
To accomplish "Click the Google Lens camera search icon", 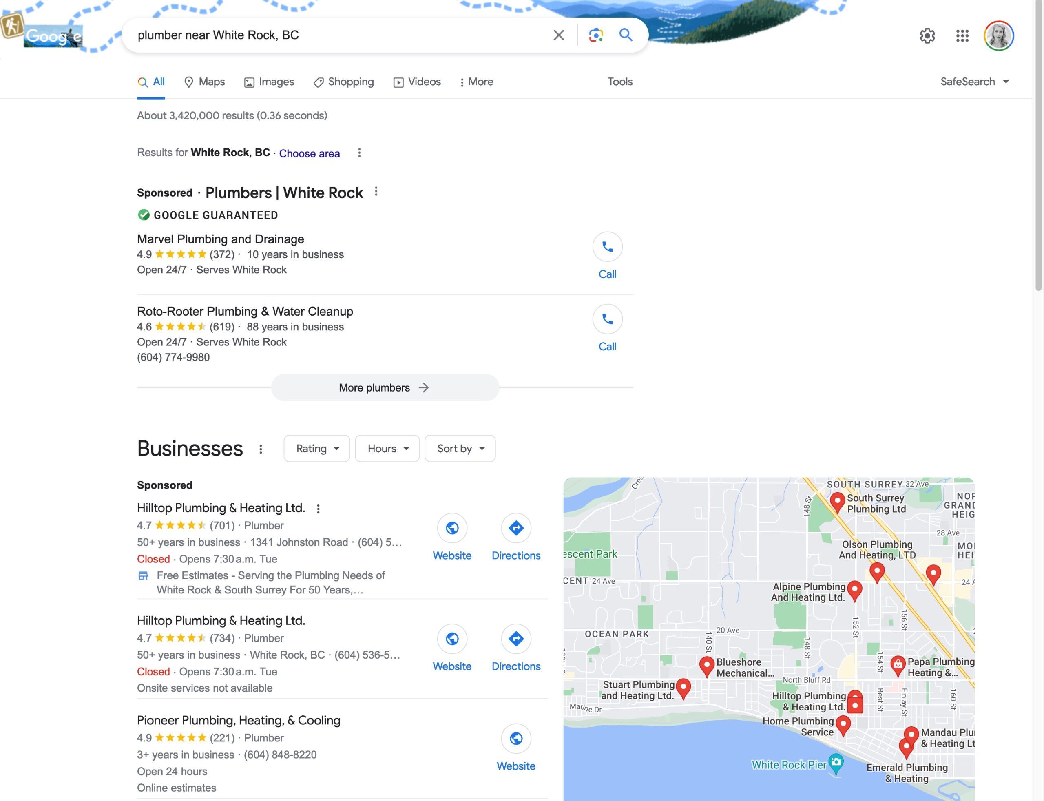I will tap(595, 35).
